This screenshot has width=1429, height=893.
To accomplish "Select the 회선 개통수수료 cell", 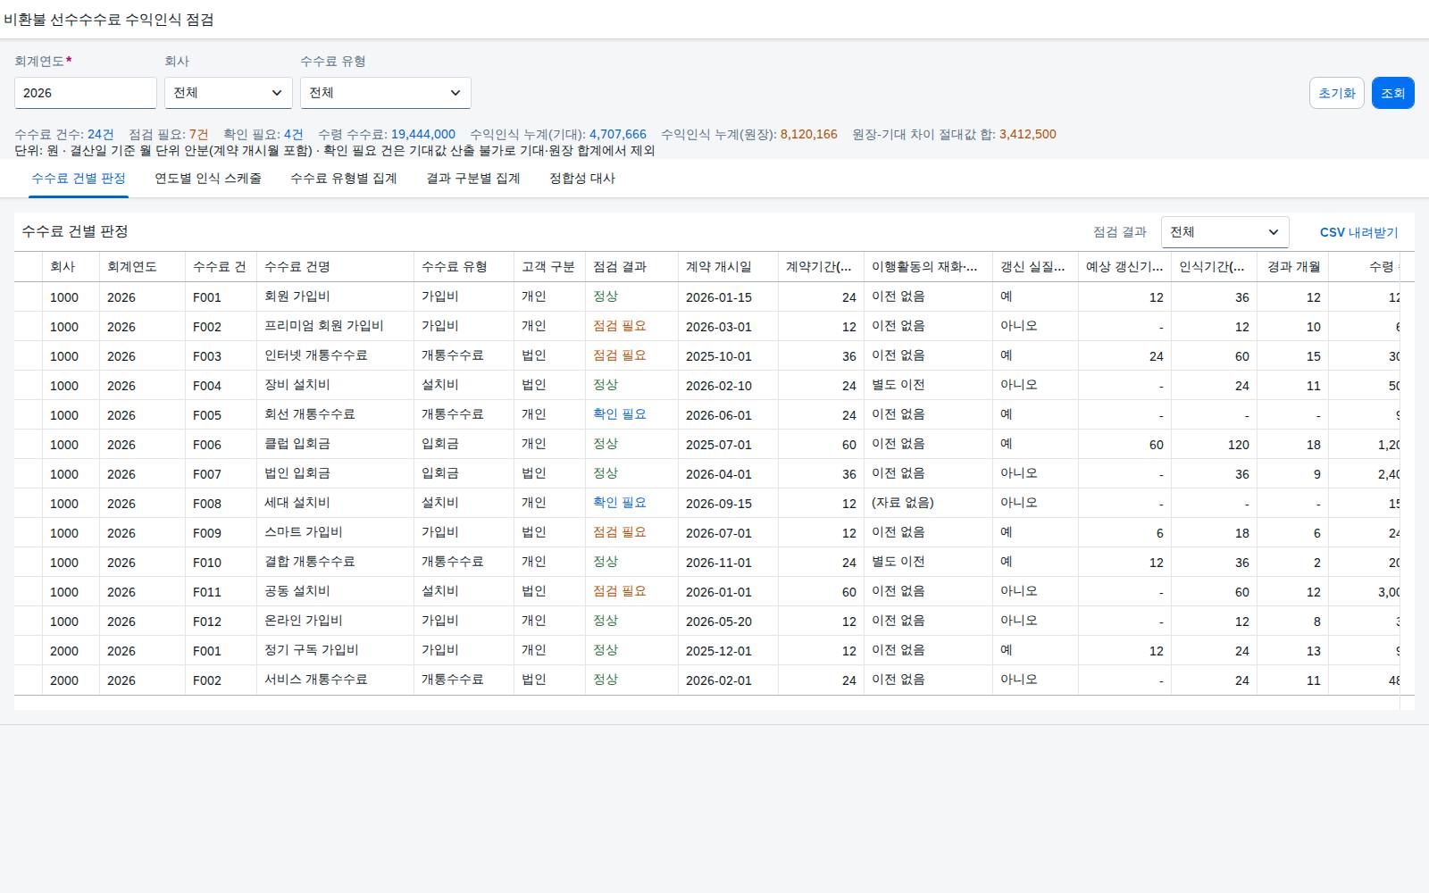I will point(335,414).
